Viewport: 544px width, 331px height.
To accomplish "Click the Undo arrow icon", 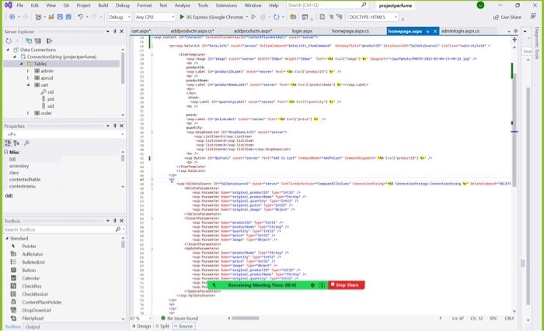I will [x=80, y=16].
